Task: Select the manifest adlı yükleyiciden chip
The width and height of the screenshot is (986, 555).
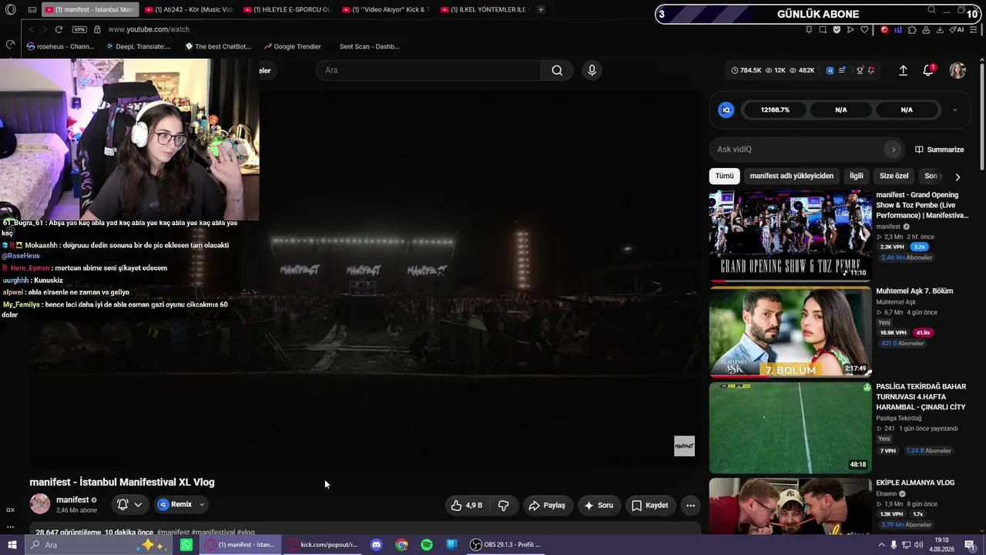Action: click(792, 176)
